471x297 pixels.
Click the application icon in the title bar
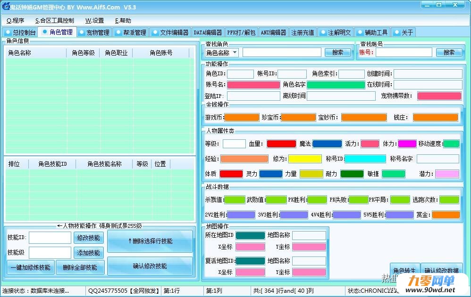(5, 6)
